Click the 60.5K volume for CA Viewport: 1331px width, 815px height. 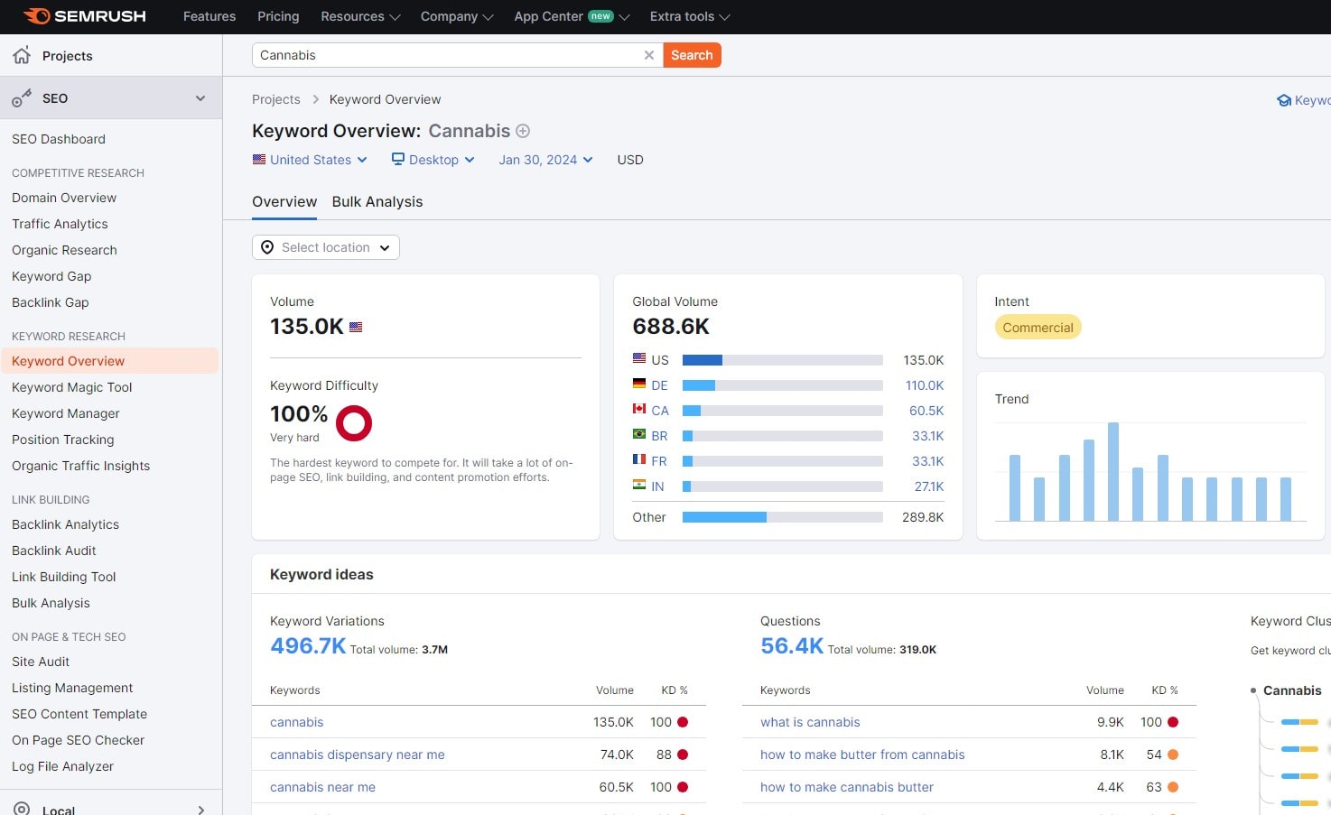pyautogui.click(x=926, y=411)
